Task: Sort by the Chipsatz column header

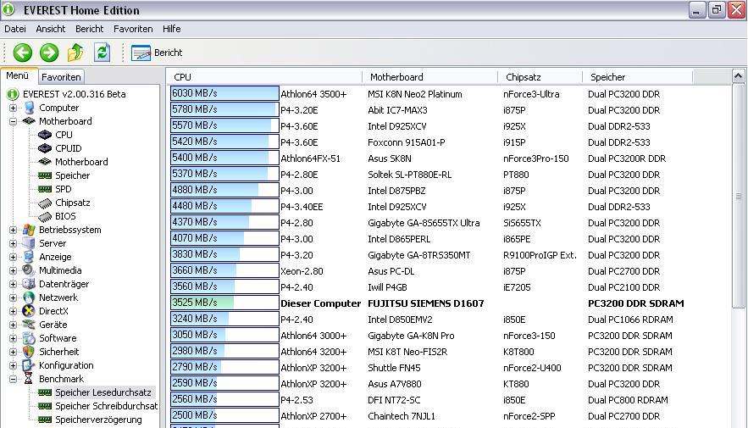Action: tap(540, 77)
